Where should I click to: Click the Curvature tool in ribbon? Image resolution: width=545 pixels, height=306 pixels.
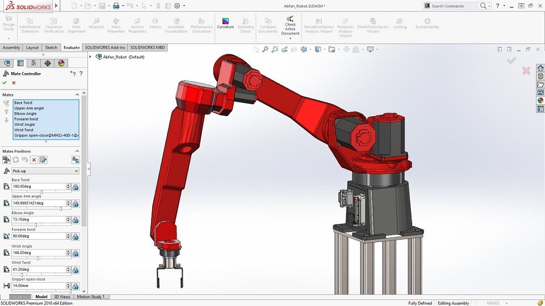pos(225,23)
